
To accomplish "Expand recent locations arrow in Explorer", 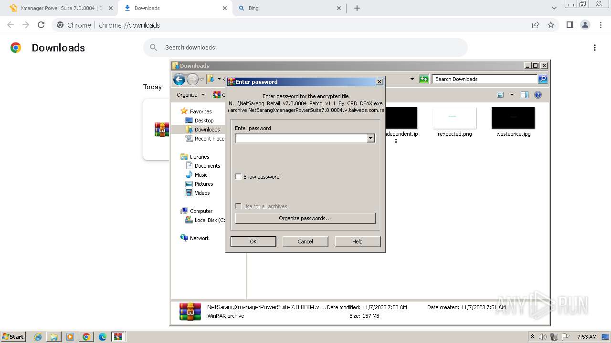I will [x=202, y=80].
